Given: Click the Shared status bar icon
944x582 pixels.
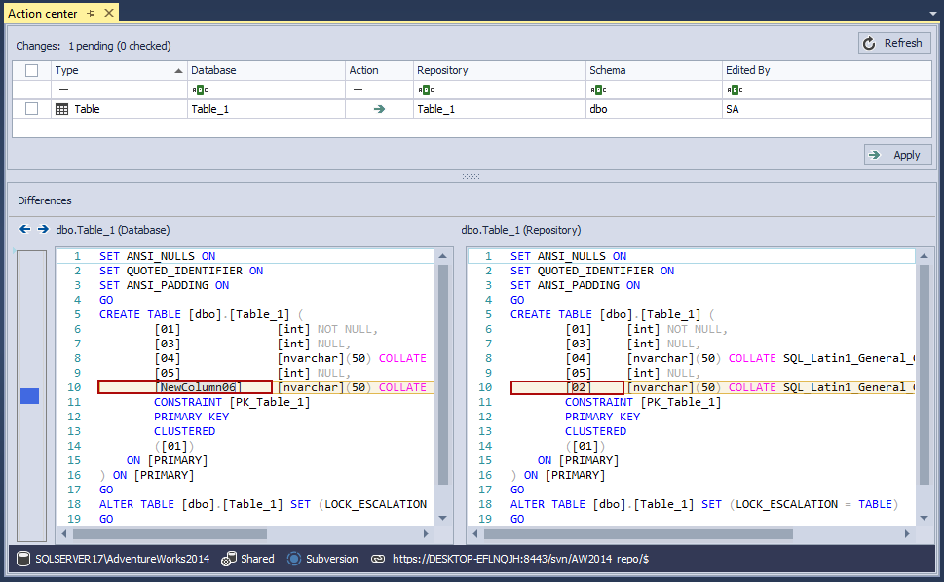Looking at the screenshot, I should coord(229,559).
